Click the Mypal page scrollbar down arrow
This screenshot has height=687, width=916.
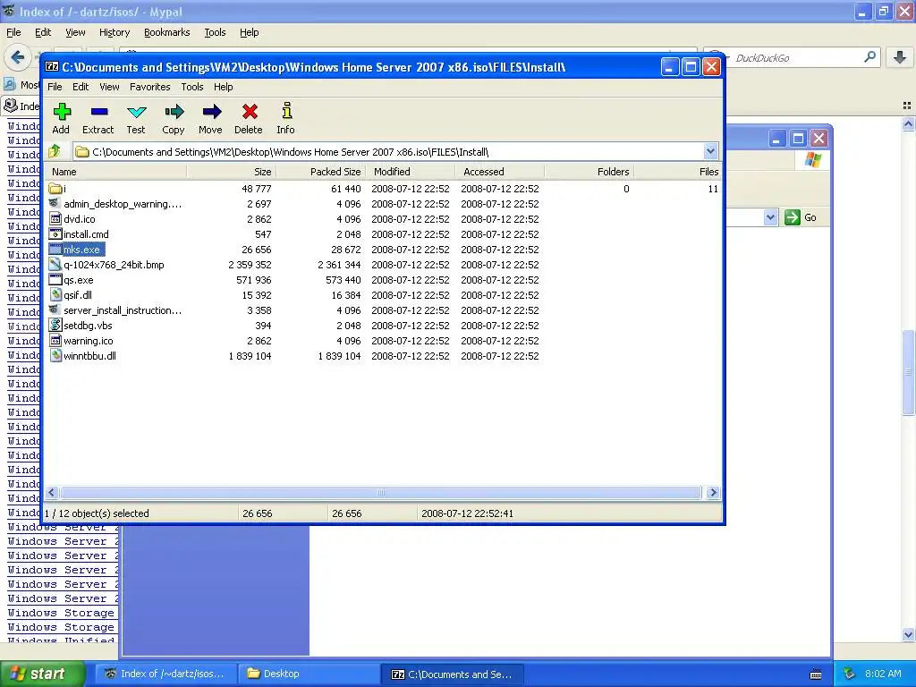coord(908,634)
